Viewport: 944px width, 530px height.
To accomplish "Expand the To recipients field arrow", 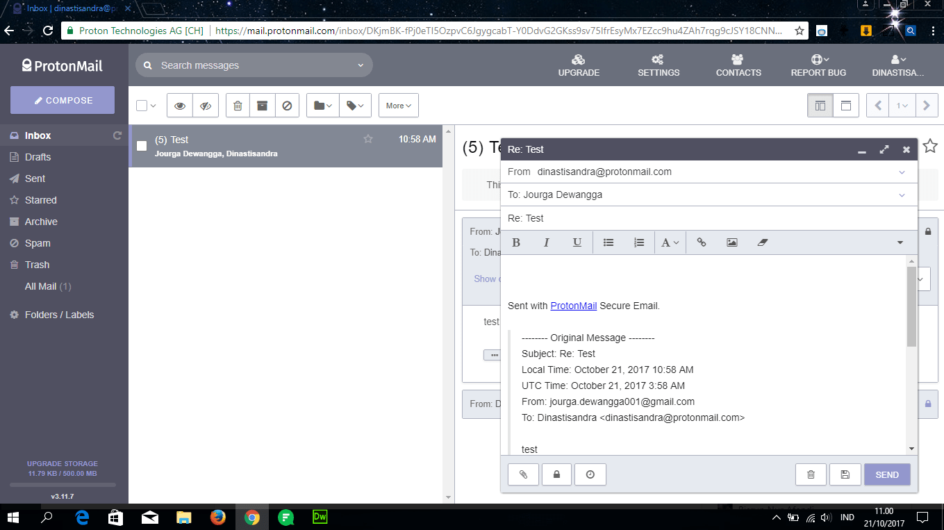I will coord(902,195).
